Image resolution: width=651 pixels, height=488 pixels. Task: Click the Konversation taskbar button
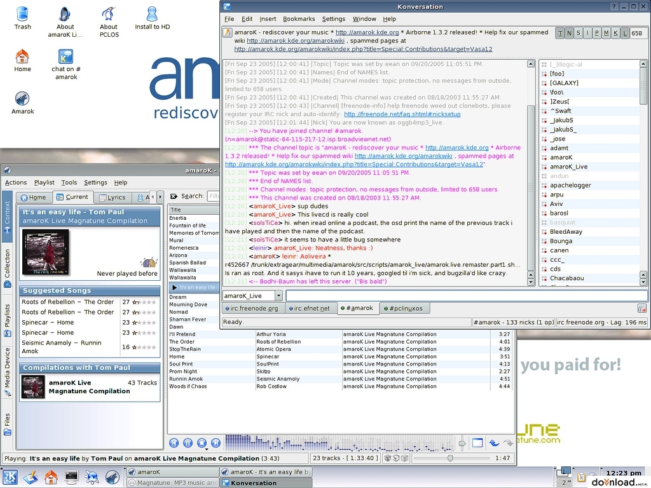pos(266,483)
